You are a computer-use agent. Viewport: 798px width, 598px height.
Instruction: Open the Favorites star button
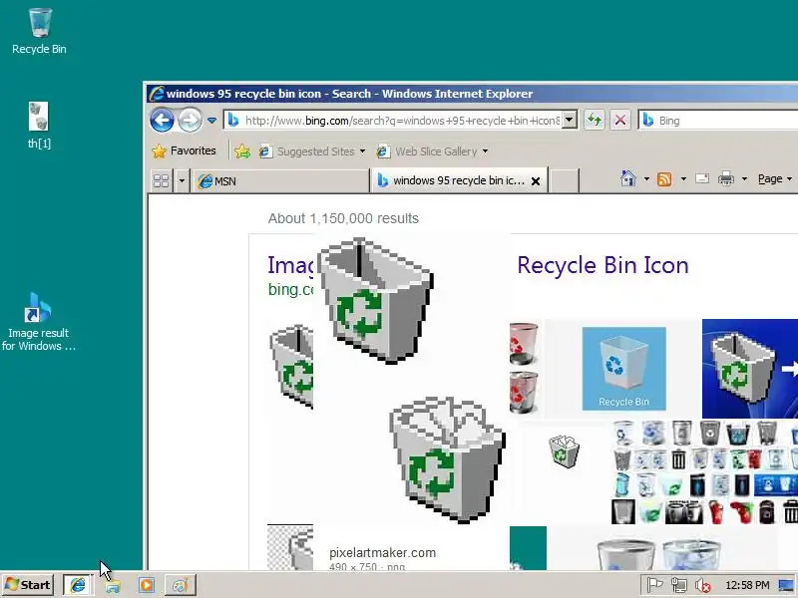point(184,151)
